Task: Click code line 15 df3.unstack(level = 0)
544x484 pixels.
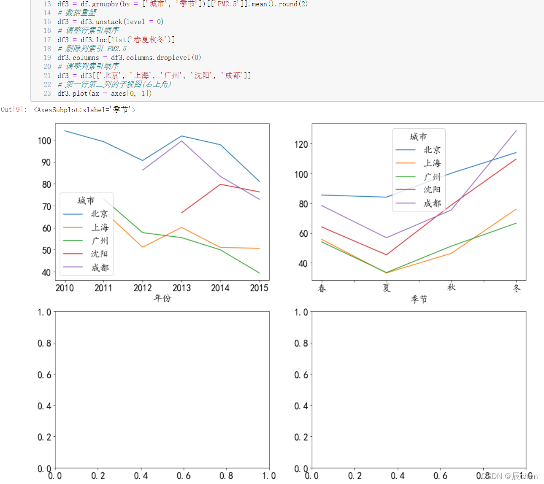Action: 111,22
